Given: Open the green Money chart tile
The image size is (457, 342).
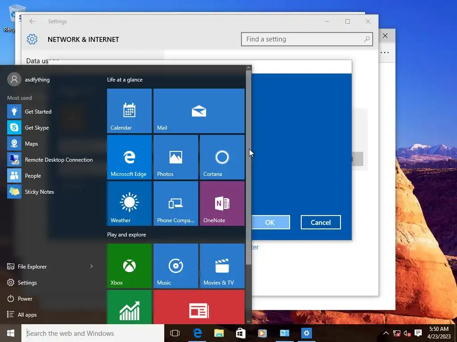Looking at the screenshot, I should [129, 307].
